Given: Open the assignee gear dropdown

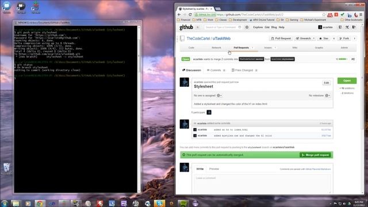Looking at the screenshot, I should [219, 95].
